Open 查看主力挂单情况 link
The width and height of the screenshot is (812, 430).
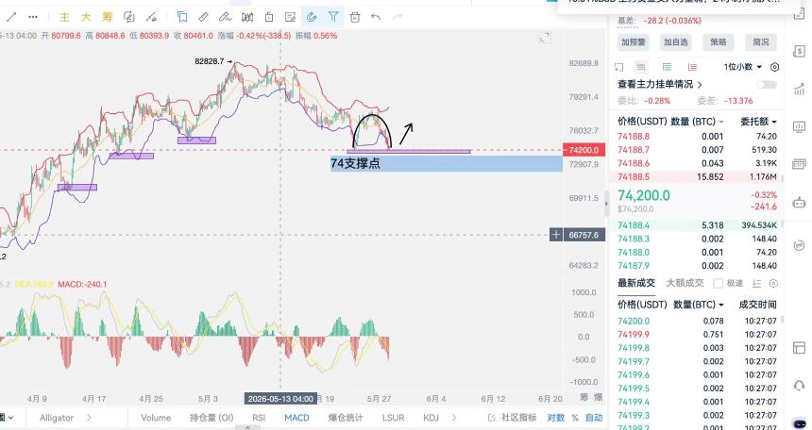point(660,84)
